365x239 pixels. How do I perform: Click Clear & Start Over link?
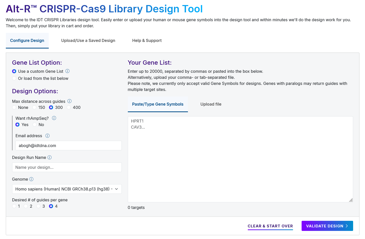pos(270,226)
